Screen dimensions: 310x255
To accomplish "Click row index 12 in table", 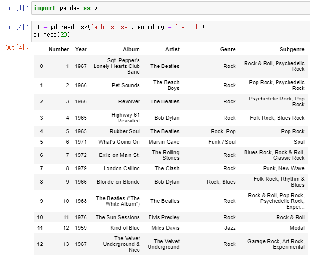I will [x=40, y=244].
